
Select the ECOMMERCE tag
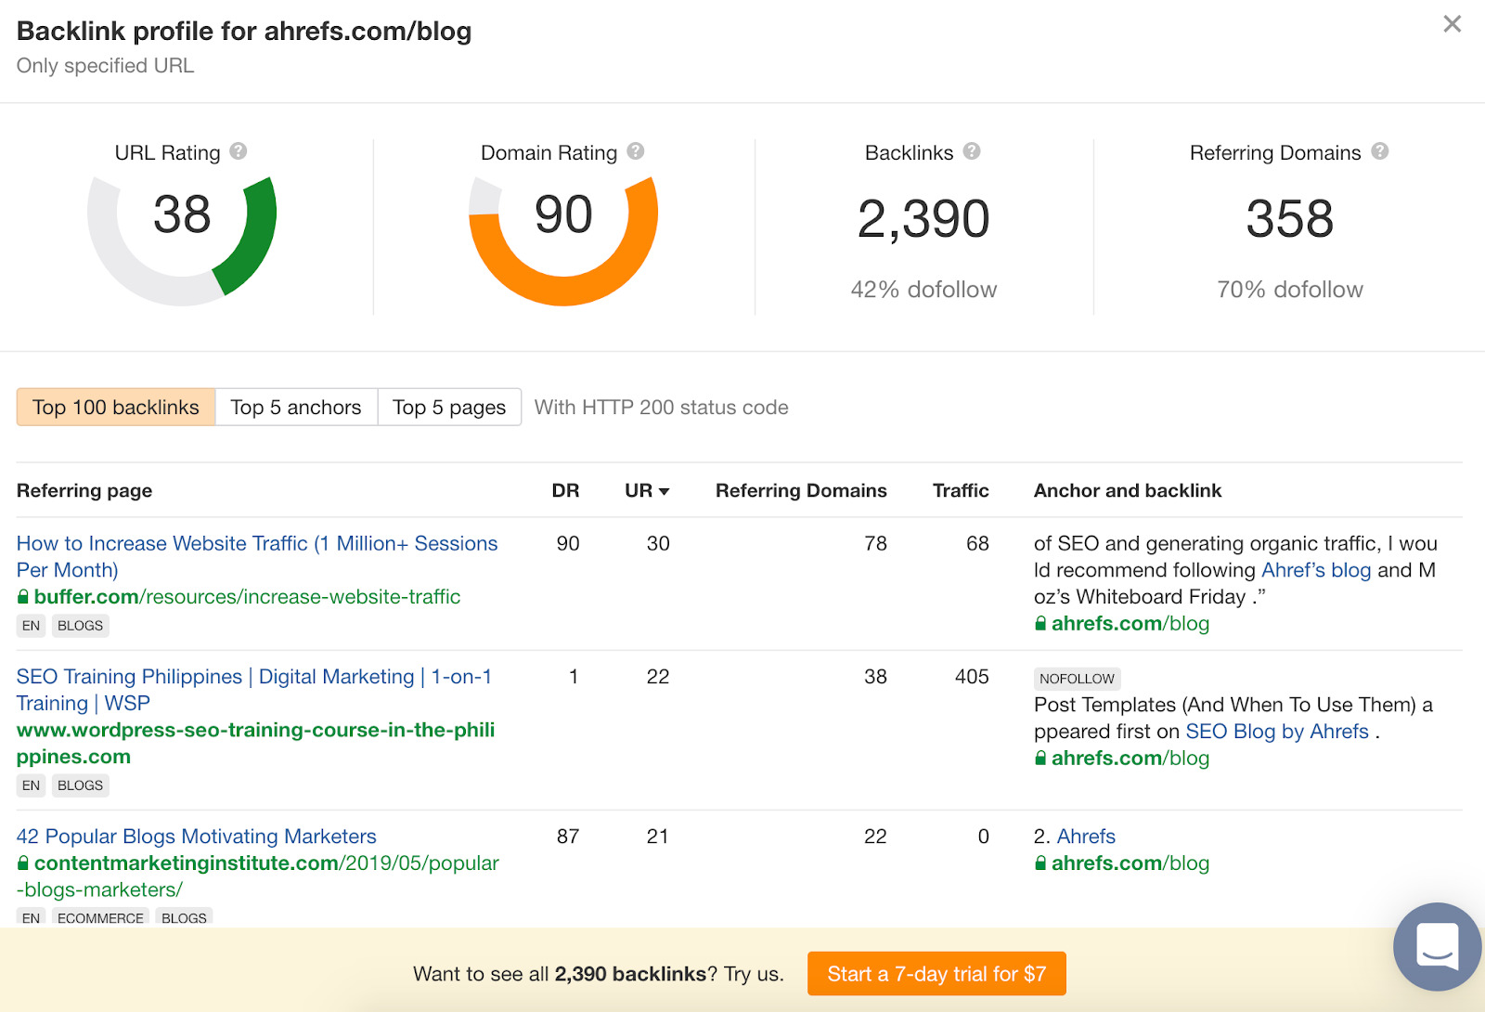[100, 917]
